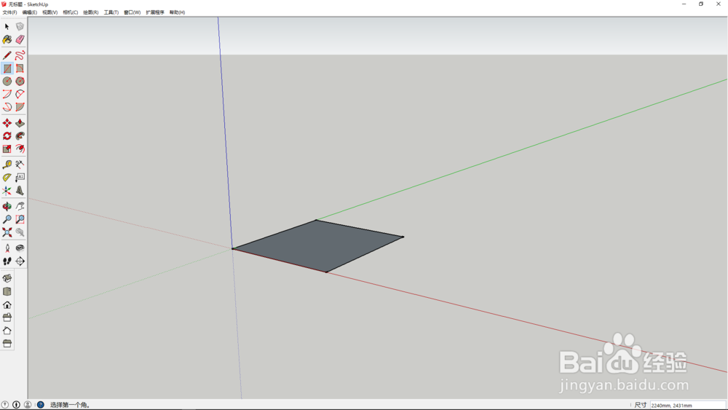Image resolution: width=728 pixels, height=410 pixels.
Task: Click the user sign-in status icon
Action: click(28, 405)
